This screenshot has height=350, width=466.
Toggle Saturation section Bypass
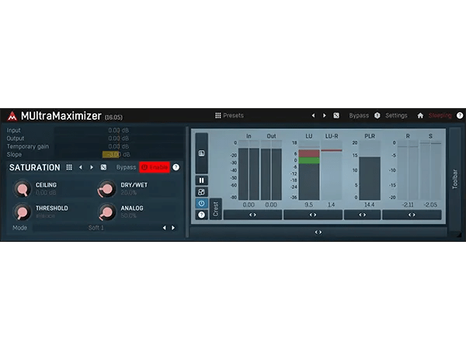pos(126,167)
